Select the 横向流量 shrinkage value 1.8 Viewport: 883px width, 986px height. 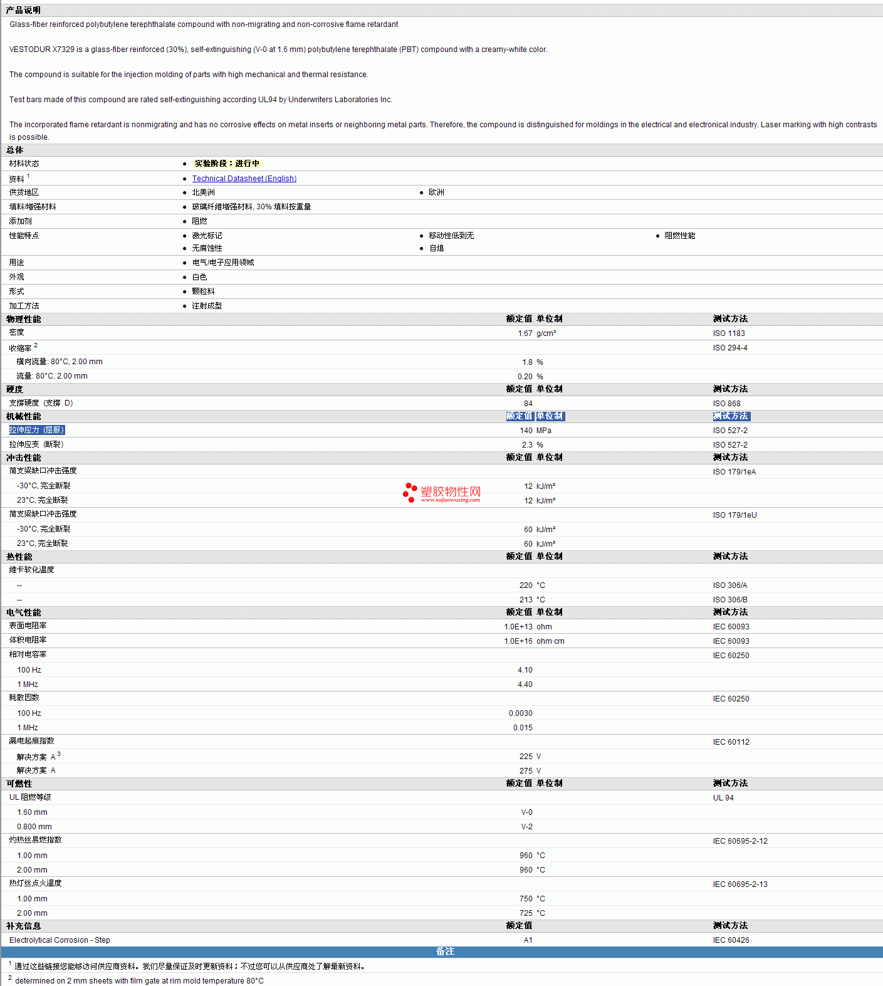pos(528,362)
